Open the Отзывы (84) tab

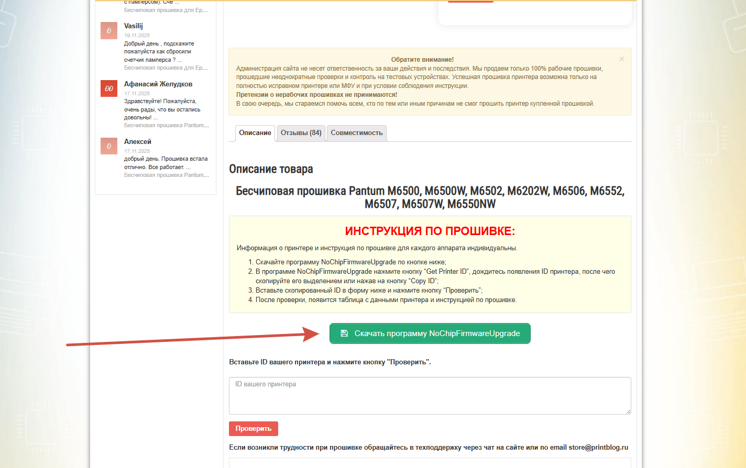pyautogui.click(x=301, y=133)
